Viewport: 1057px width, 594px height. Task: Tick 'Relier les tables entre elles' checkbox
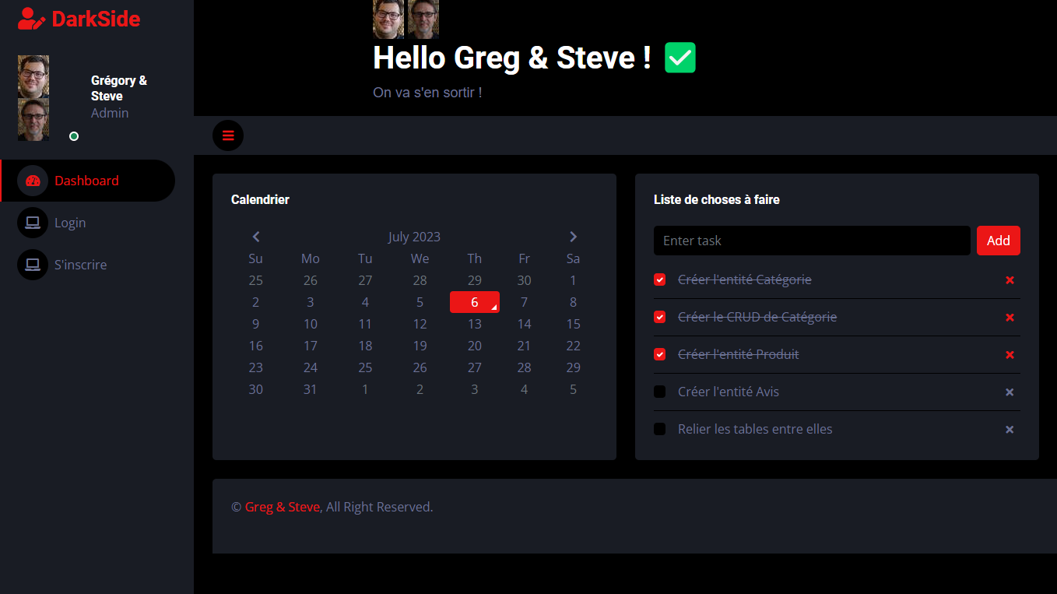pyautogui.click(x=660, y=430)
